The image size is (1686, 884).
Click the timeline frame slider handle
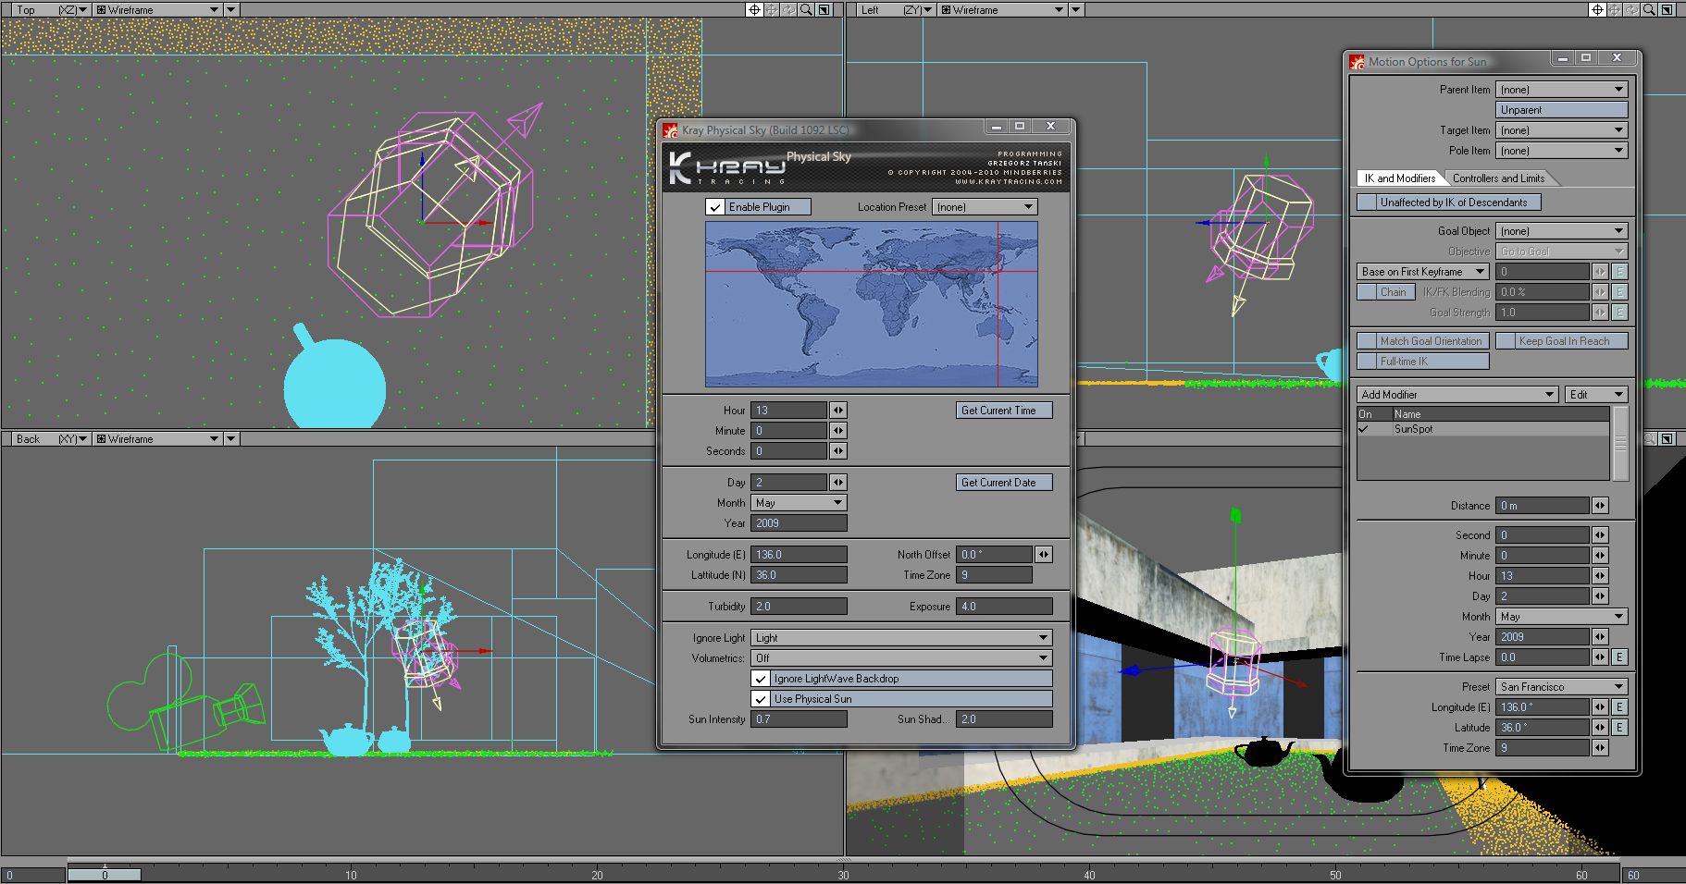105,875
